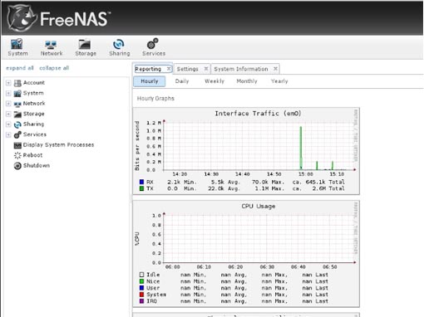Image resolution: width=424 pixels, height=317 pixels.
Task: Click the System icon in sidebar tree
Action: pyautogui.click(x=17, y=93)
